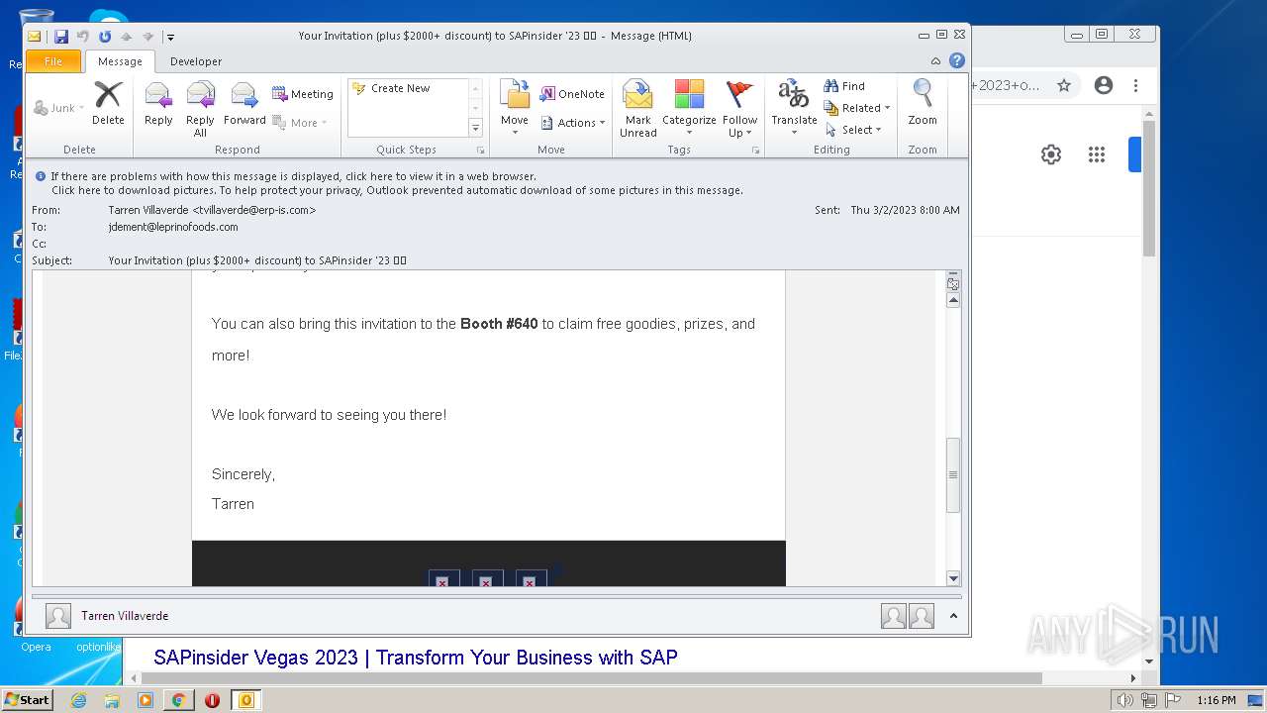This screenshot has height=713, width=1267.
Task: Switch to the Developer ribbon tab
Action: coord(196,61)
